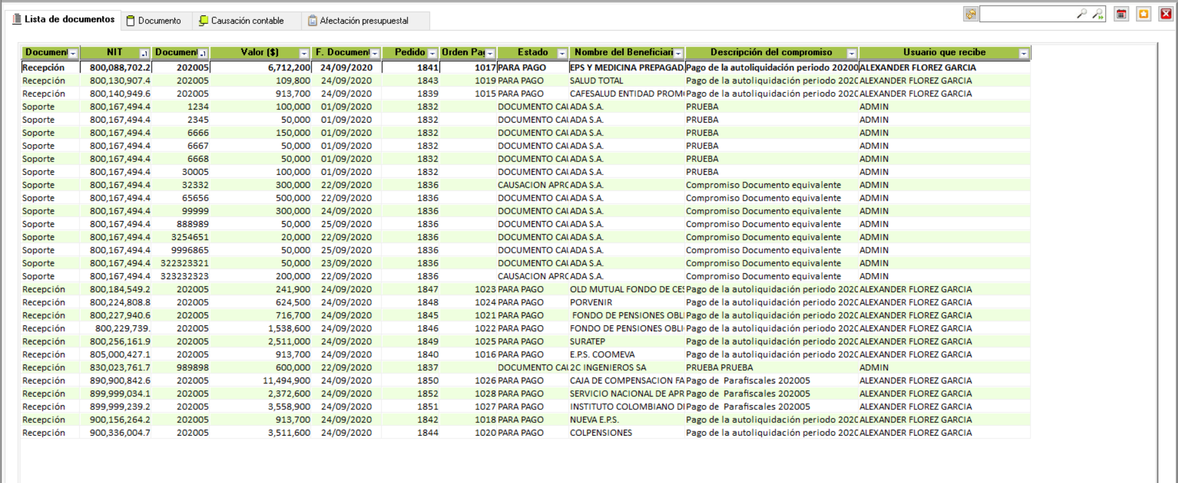Click the find-next magnifier with green arrows

[x=1098, y=14]
